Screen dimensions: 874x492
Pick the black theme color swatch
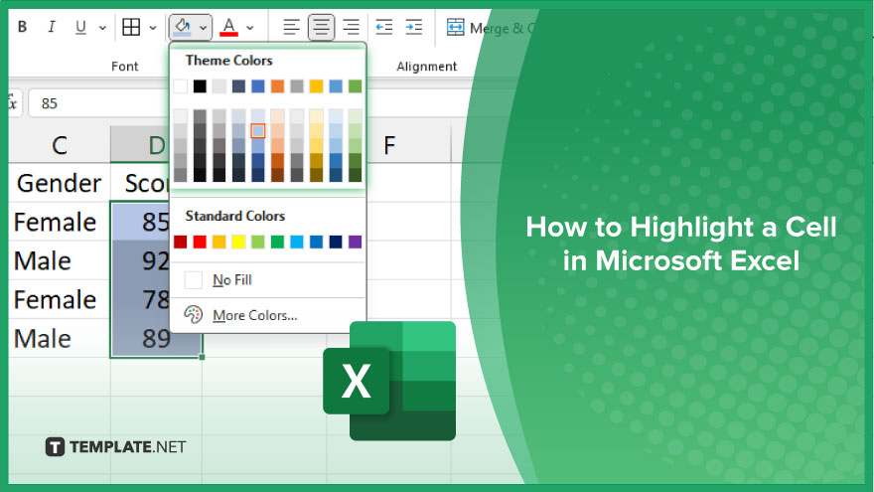(x=200, y=86)
